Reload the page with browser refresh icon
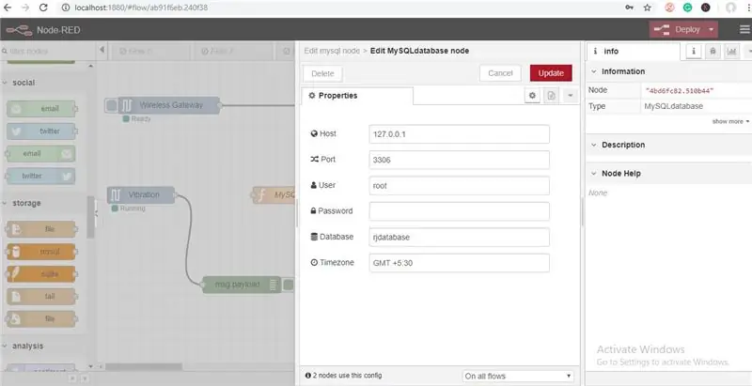 click(43, 8)
